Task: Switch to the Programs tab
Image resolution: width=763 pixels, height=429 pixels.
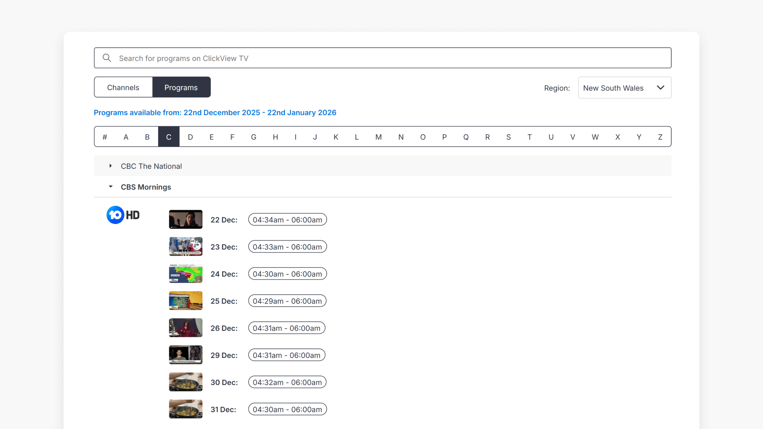Action: [x=181, y=87]
